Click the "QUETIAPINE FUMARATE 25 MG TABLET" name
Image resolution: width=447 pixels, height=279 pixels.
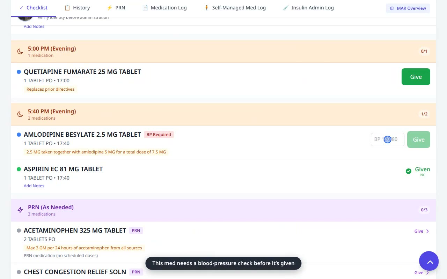pos(82,72)
